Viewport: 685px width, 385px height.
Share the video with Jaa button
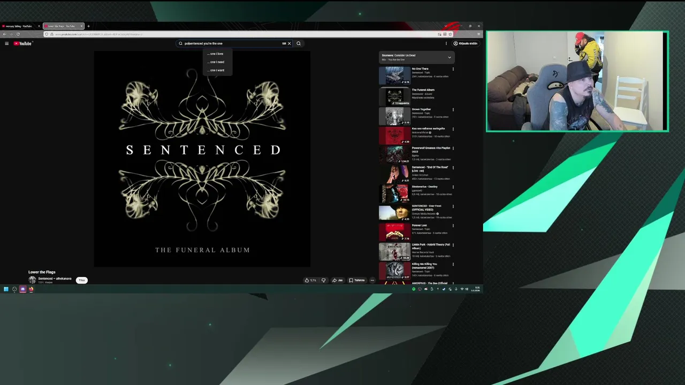coord(337,280)
